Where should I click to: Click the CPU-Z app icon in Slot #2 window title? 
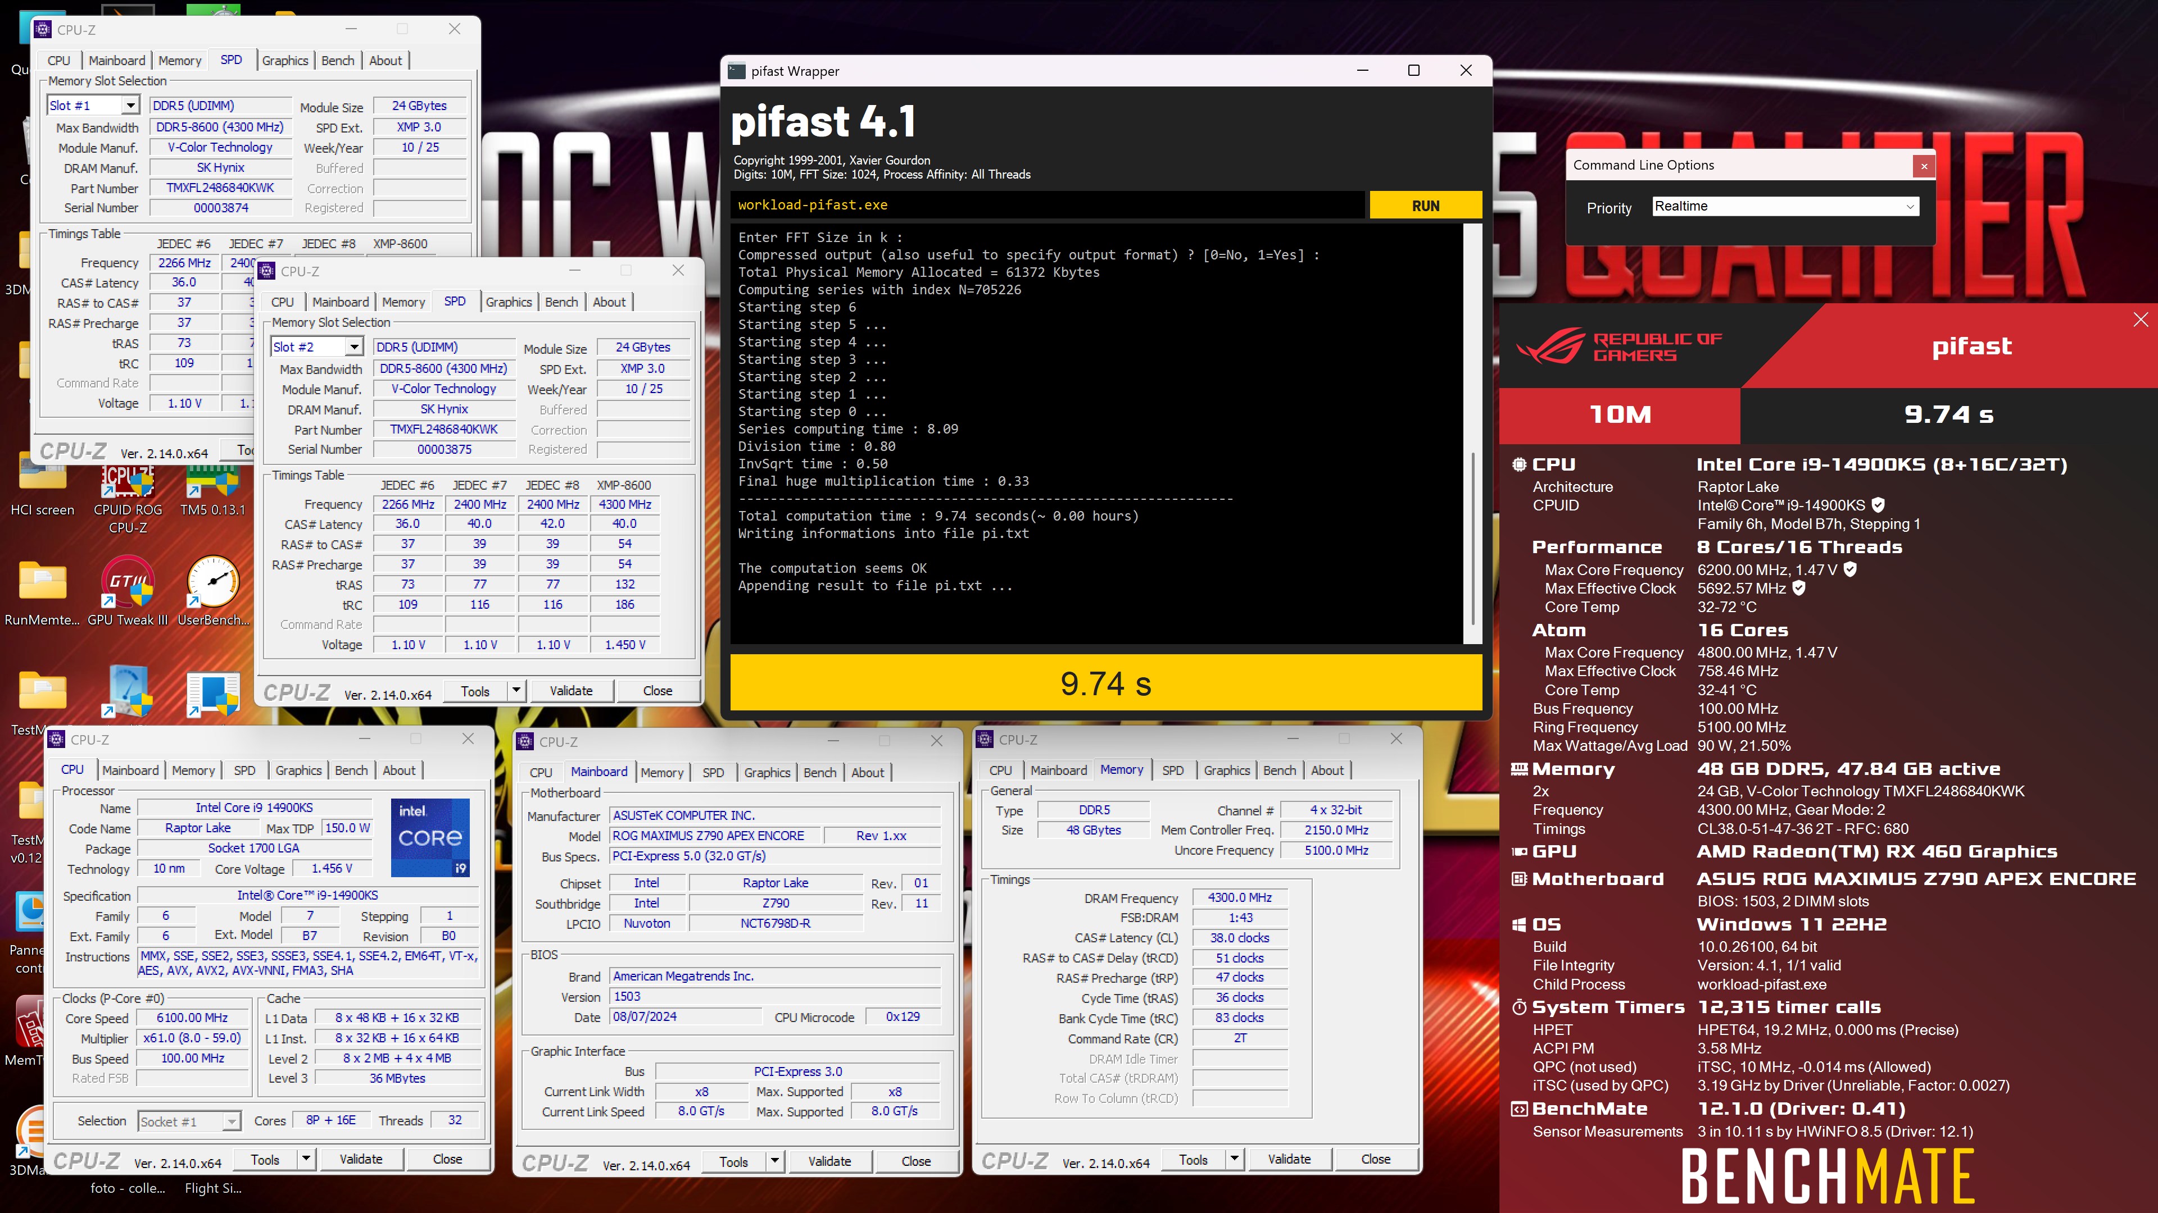[x=268, y=271]
